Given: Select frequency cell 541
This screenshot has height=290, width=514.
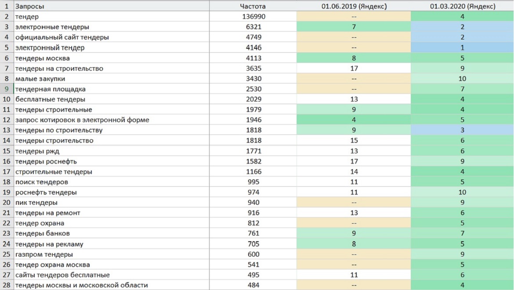Looking at the screenshot, I should coord(253,265).
